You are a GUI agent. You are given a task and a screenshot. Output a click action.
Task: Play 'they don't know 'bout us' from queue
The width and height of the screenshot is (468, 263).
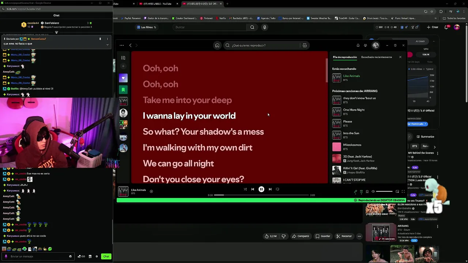[x=367, y=100]
